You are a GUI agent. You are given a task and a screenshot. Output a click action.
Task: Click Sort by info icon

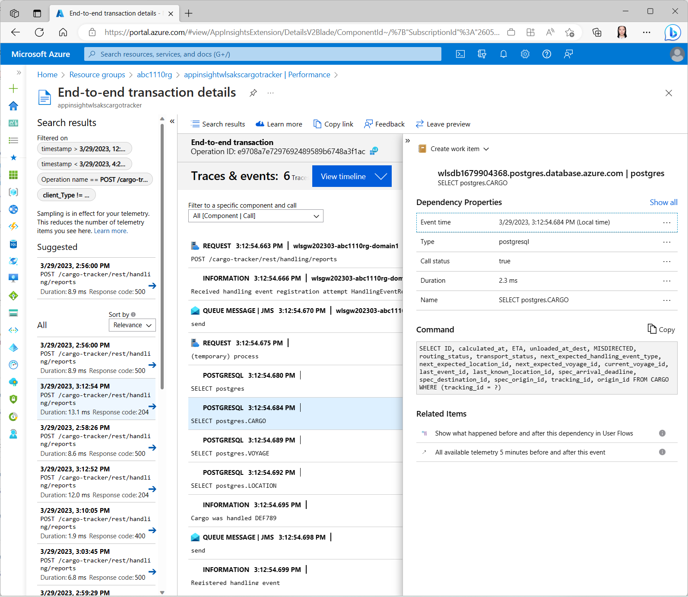point(133,315)
